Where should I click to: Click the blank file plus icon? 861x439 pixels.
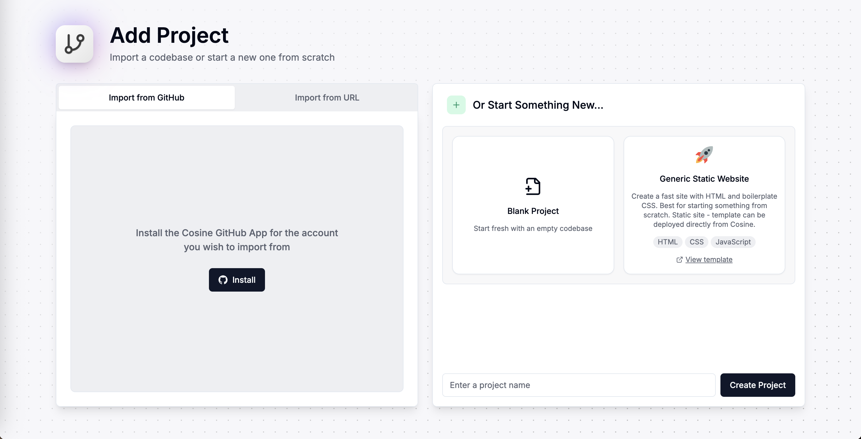coord(533,186)
